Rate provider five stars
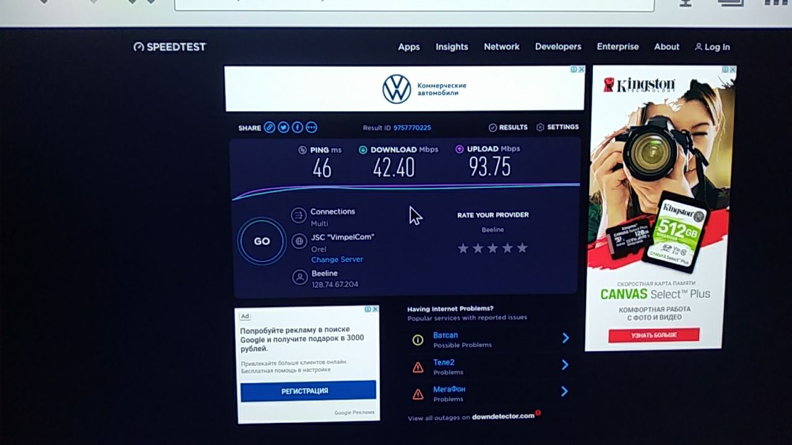 coord(522,248)
